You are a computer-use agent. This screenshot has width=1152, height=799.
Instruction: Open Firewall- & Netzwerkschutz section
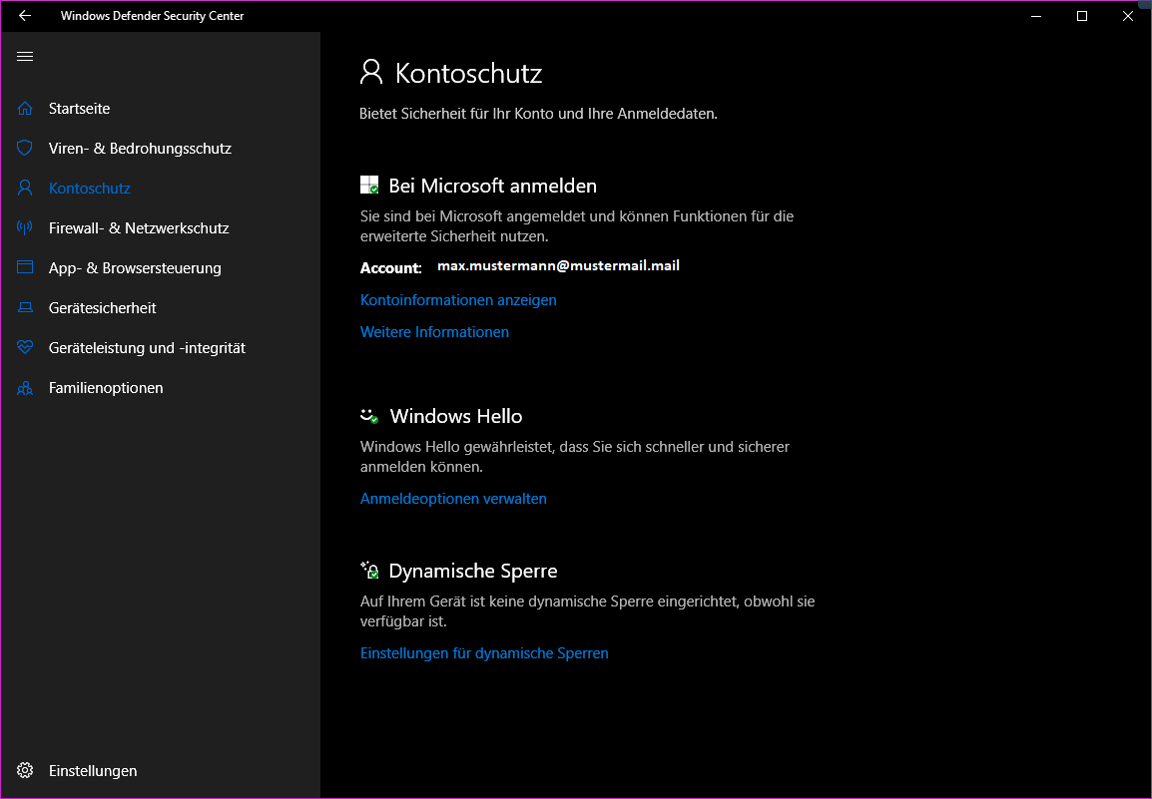pos(139,227)
